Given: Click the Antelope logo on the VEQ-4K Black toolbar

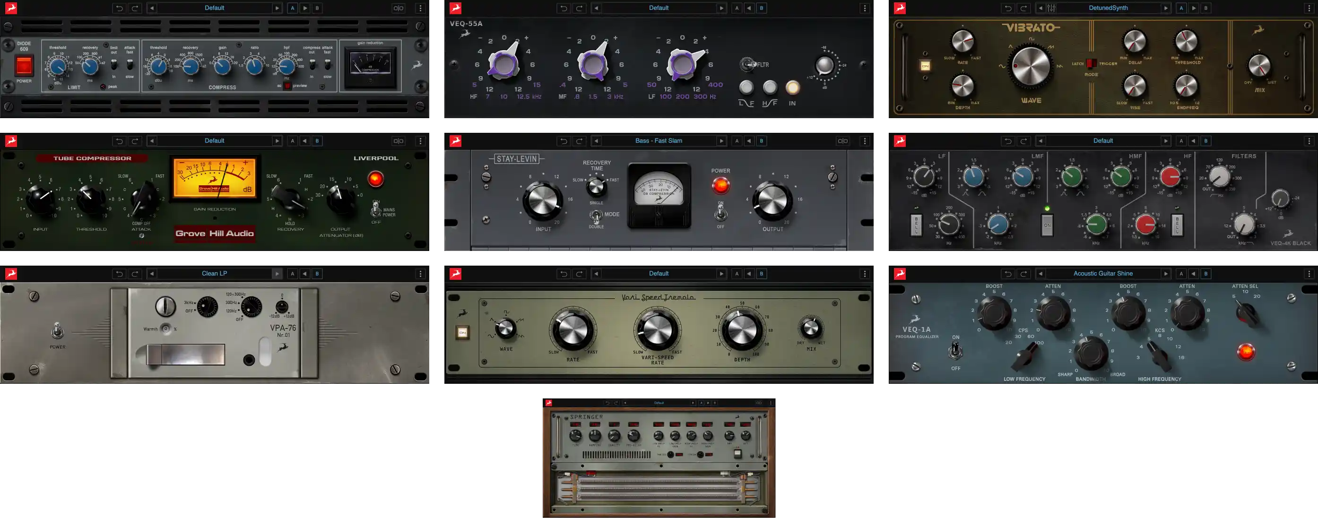Looking at the screenshot, I should [900, 141].
